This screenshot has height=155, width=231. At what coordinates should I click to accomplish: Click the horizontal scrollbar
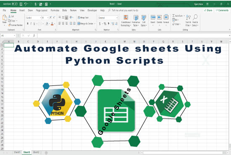pos(183,153)
